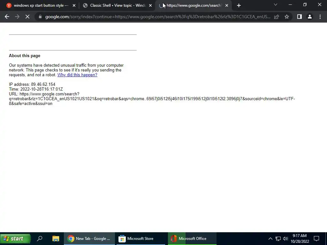Open the volume speaker tray icon
The height and width of the screenshot is (245, 327).
[x=285, y=239]
